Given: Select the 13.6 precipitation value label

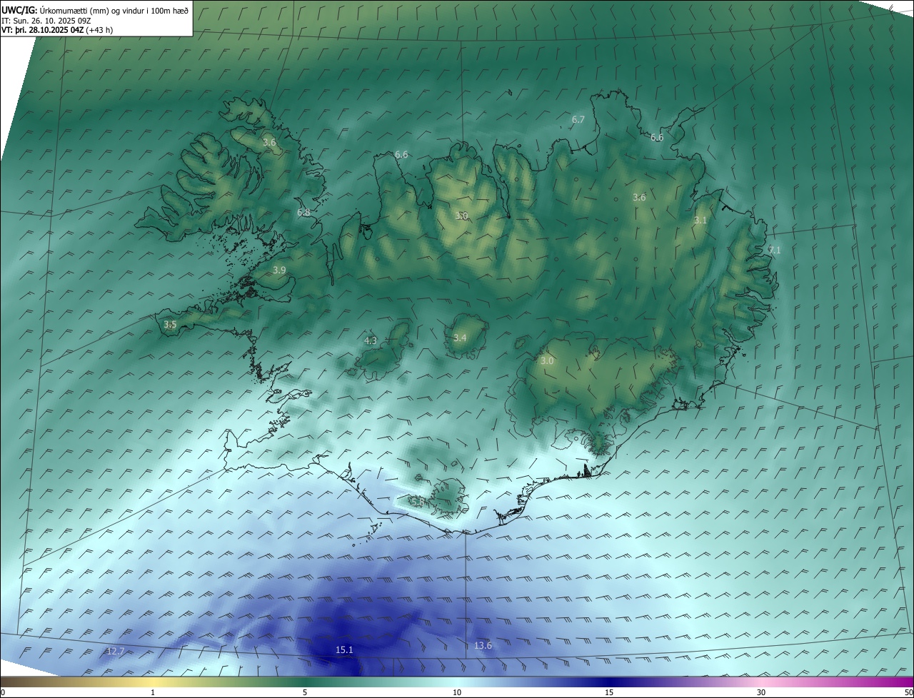Looking at the screenshot, I should click(x=483, y=646).
